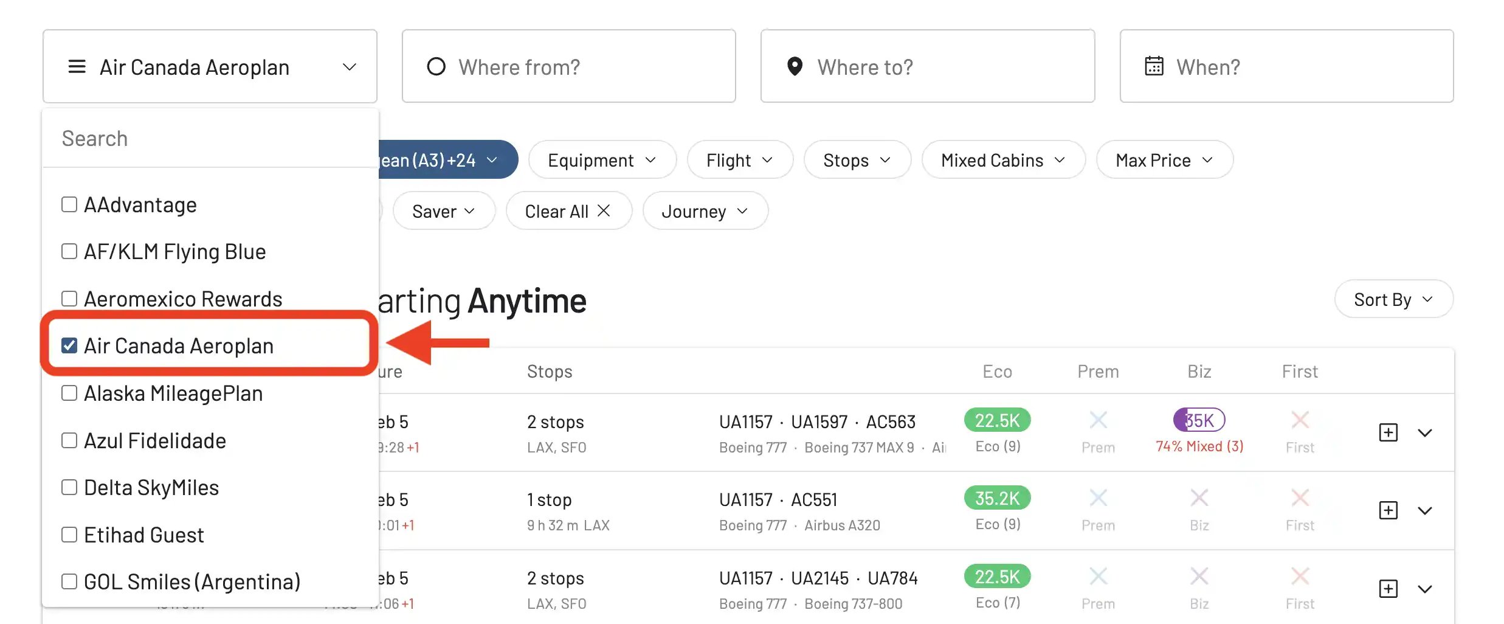Click the location pin icon in Where to
This screenshot has width=1504, height=624.
pyautogui.click(x=795, y=66)
